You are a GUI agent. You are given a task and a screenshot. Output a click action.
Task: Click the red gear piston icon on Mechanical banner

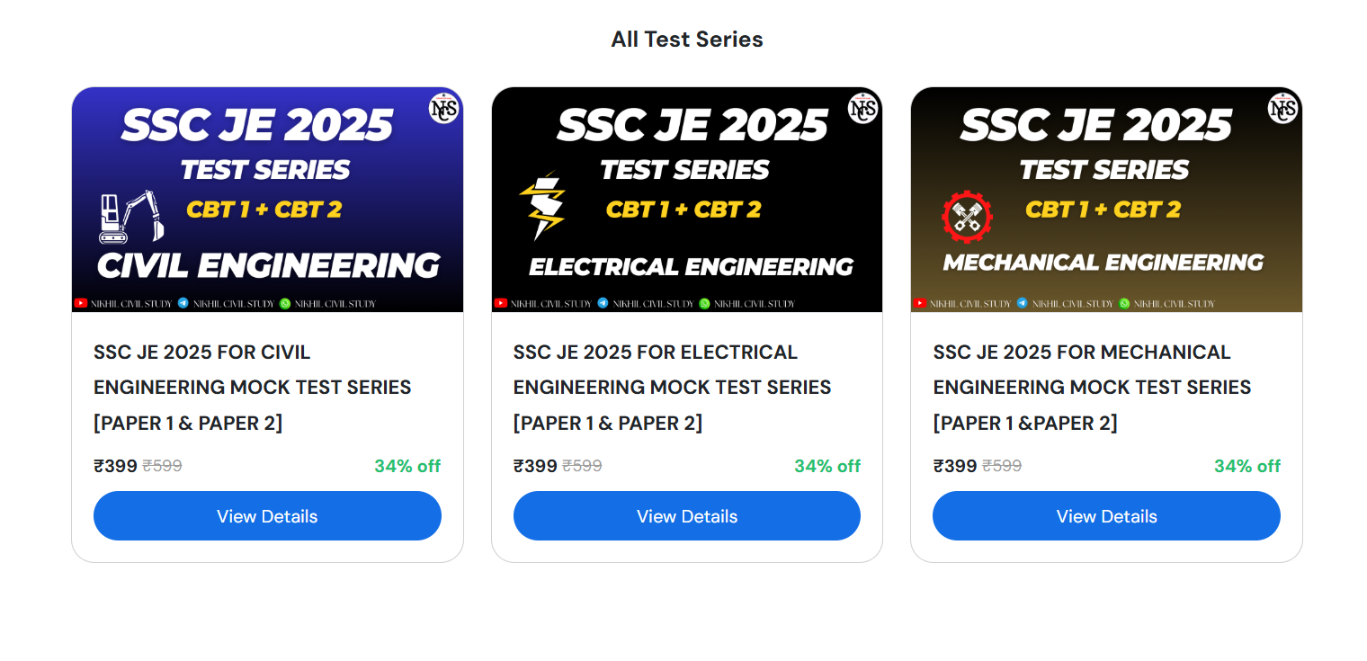click(x=967, y=218)
